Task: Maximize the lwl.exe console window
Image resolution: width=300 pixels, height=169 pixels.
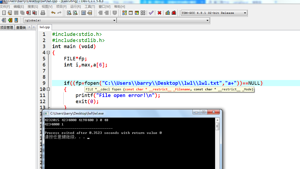Action: click(x=204, y=112)
